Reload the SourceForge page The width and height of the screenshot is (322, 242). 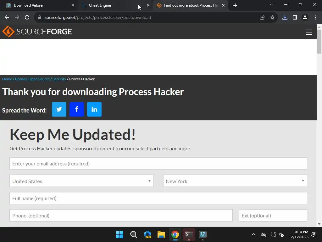pos(27,18)
